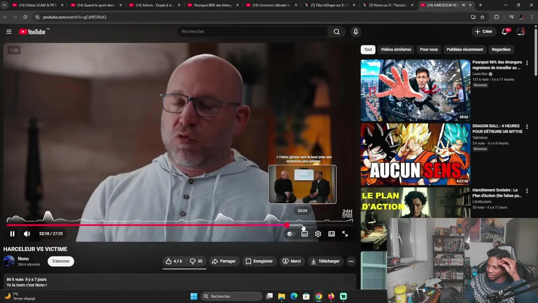Screen dimensions: 538x303
Task: Select the Publiées récemment chip
Action: click(464, 50)
